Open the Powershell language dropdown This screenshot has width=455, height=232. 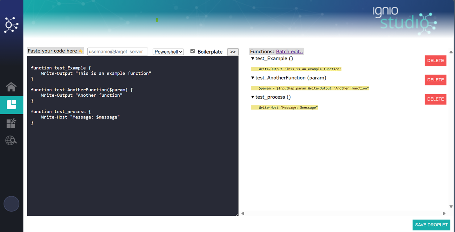[168, 52]
